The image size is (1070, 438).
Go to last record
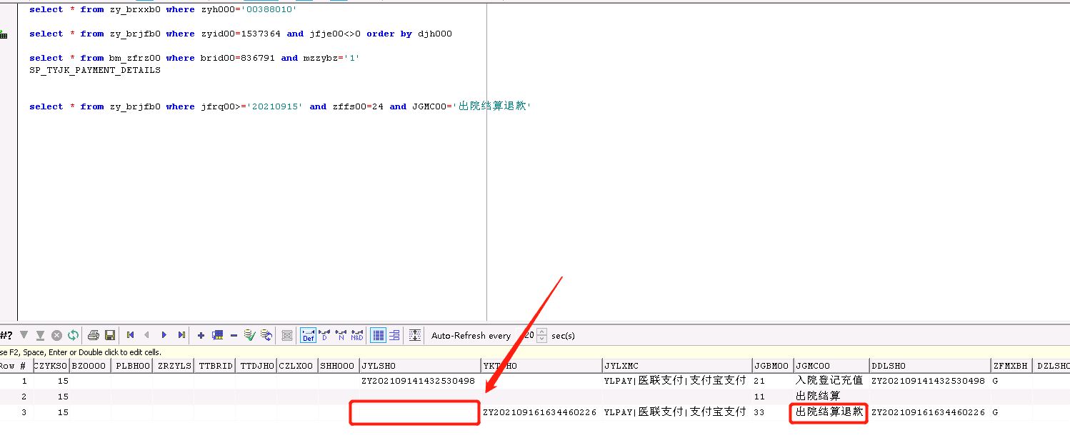point(181,335)
